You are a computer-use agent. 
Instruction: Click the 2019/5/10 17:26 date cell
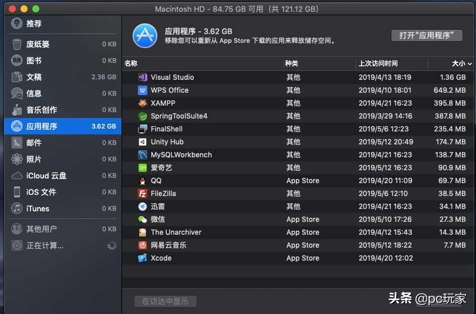tap(385, 220)
